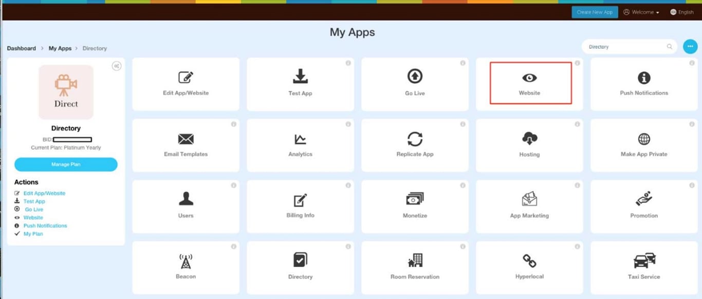Open the English language selector
The image size is (702, 299).
click(682, 12)
